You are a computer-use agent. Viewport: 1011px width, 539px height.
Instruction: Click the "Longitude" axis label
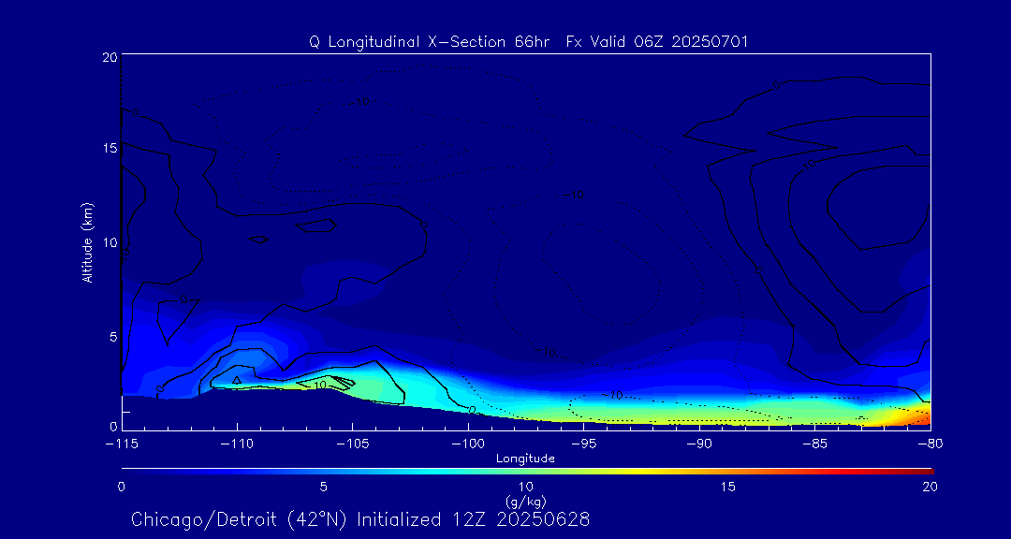525,459
